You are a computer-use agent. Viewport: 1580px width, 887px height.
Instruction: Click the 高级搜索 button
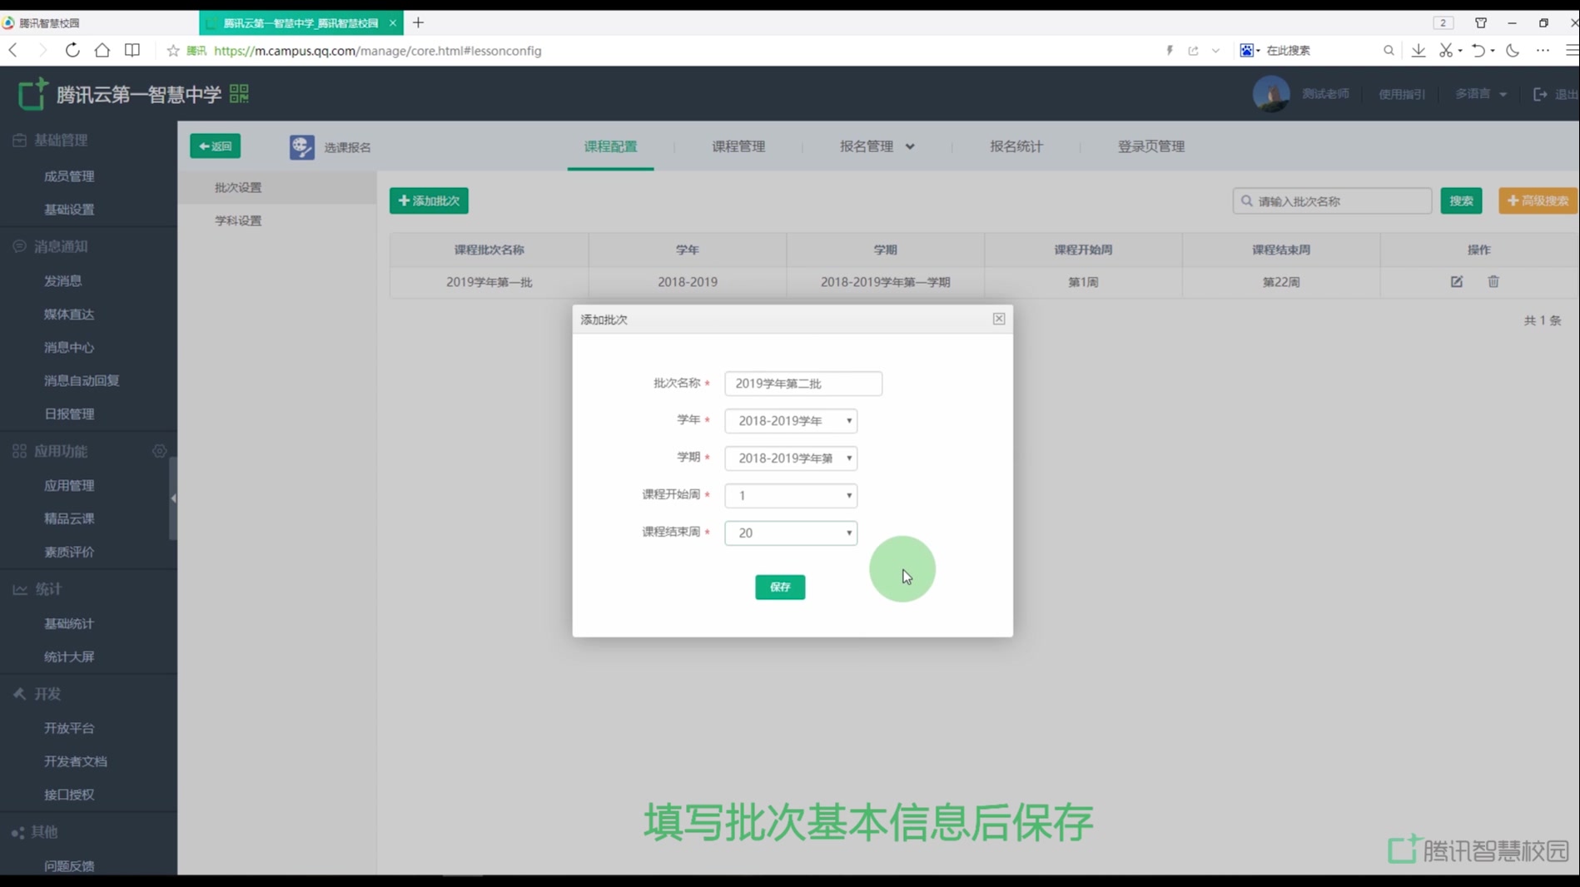[x=1538, y=201]
